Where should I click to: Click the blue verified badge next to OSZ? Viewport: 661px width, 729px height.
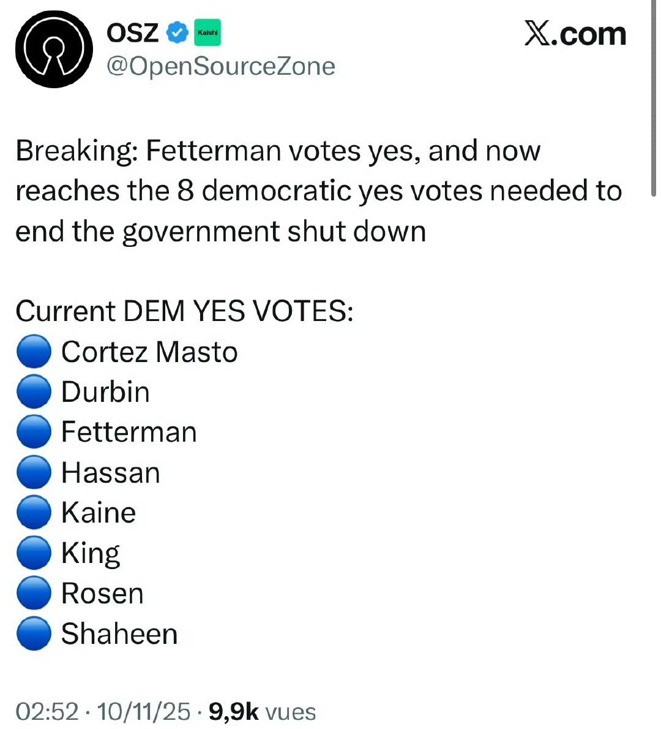pos(177,33)
